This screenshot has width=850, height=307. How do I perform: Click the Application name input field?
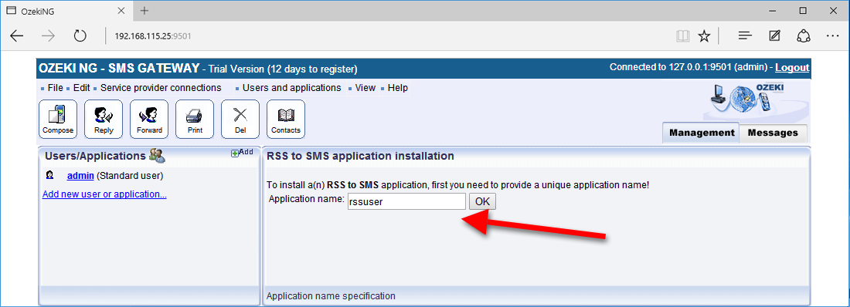(406, 201)
